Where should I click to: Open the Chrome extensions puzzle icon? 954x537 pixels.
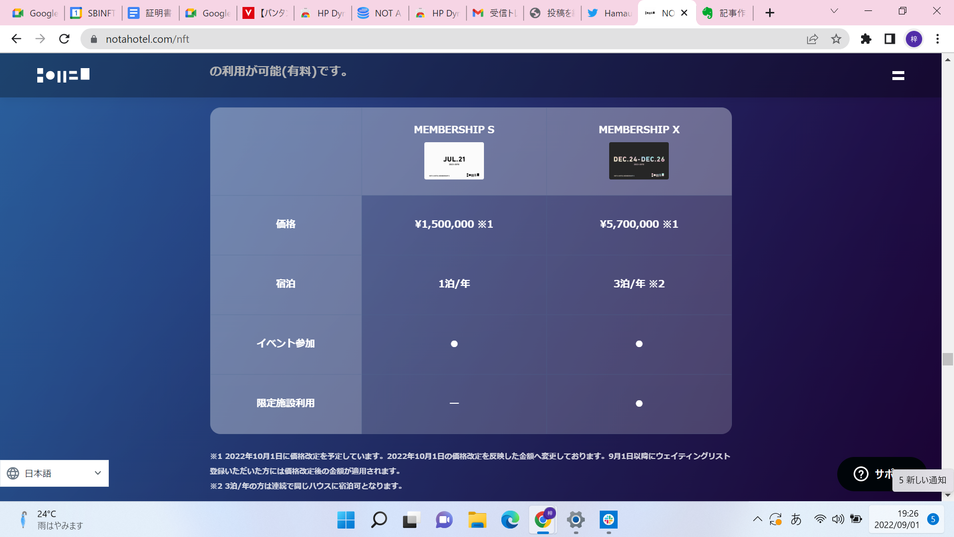click(x=866, y=39)
